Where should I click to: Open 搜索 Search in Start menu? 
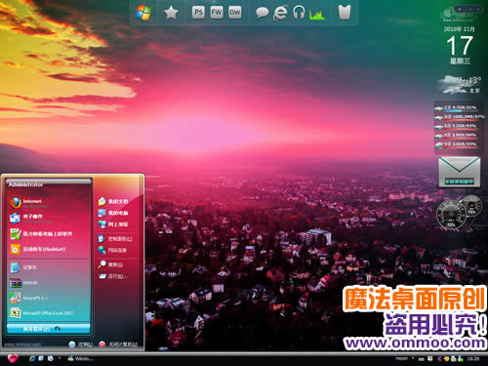tap(110, 264)
